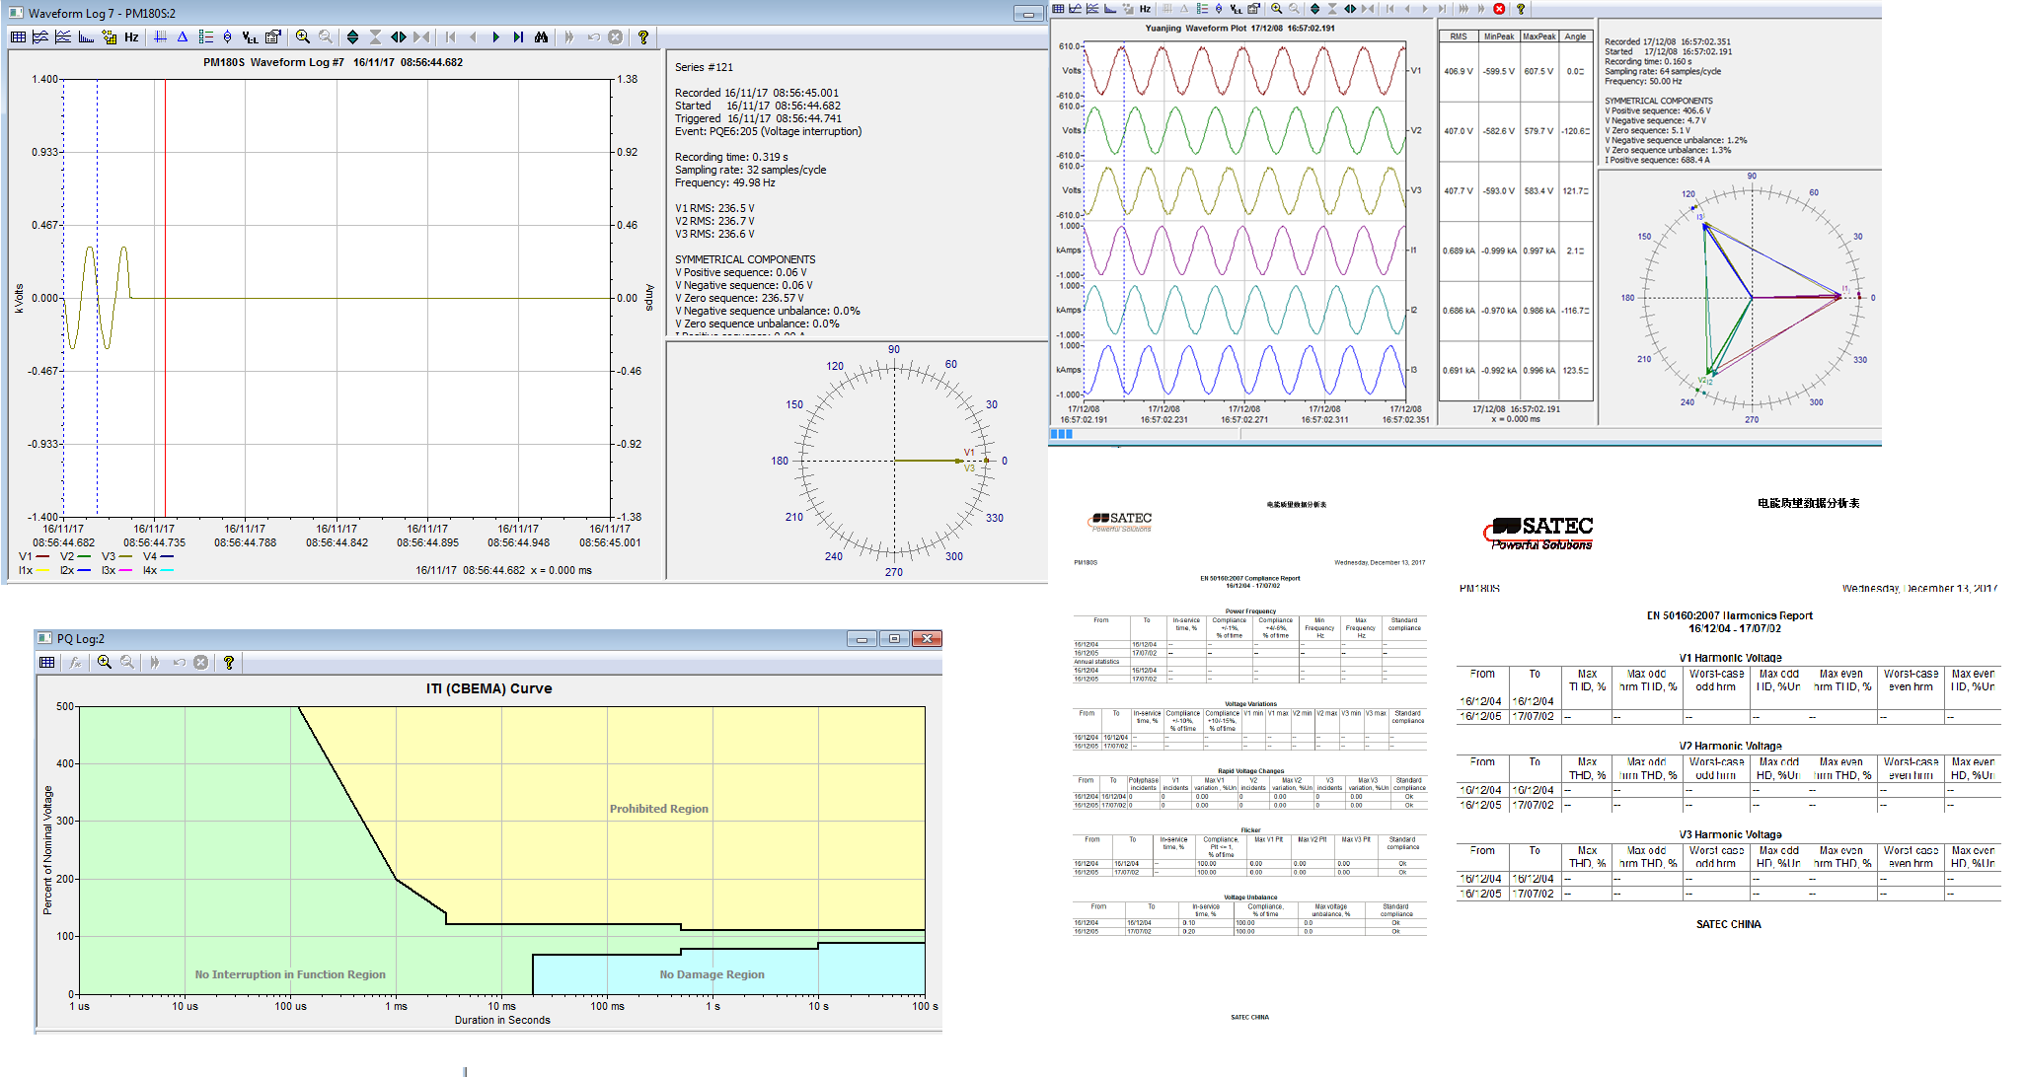
Task: Click the green V2 legend line swatch
Action: click(84, 556)
